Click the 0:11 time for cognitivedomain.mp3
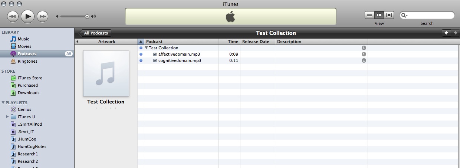 (234, 60)
